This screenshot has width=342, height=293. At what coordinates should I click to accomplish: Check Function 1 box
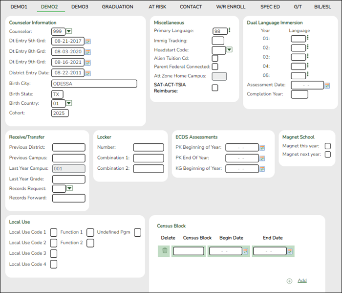coord(90,232)
